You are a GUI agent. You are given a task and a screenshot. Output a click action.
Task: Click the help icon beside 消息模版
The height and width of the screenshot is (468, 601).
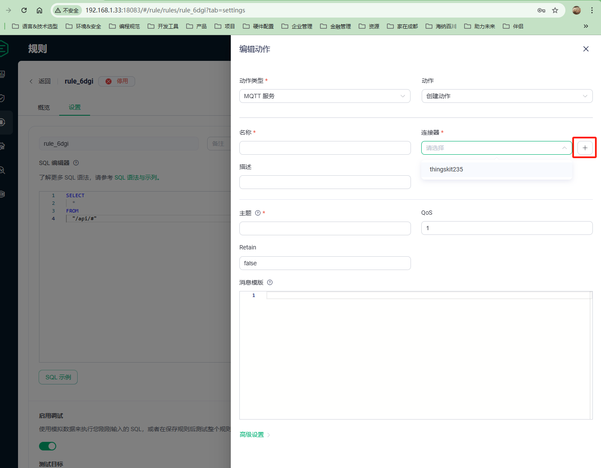[x=270, y=282]
